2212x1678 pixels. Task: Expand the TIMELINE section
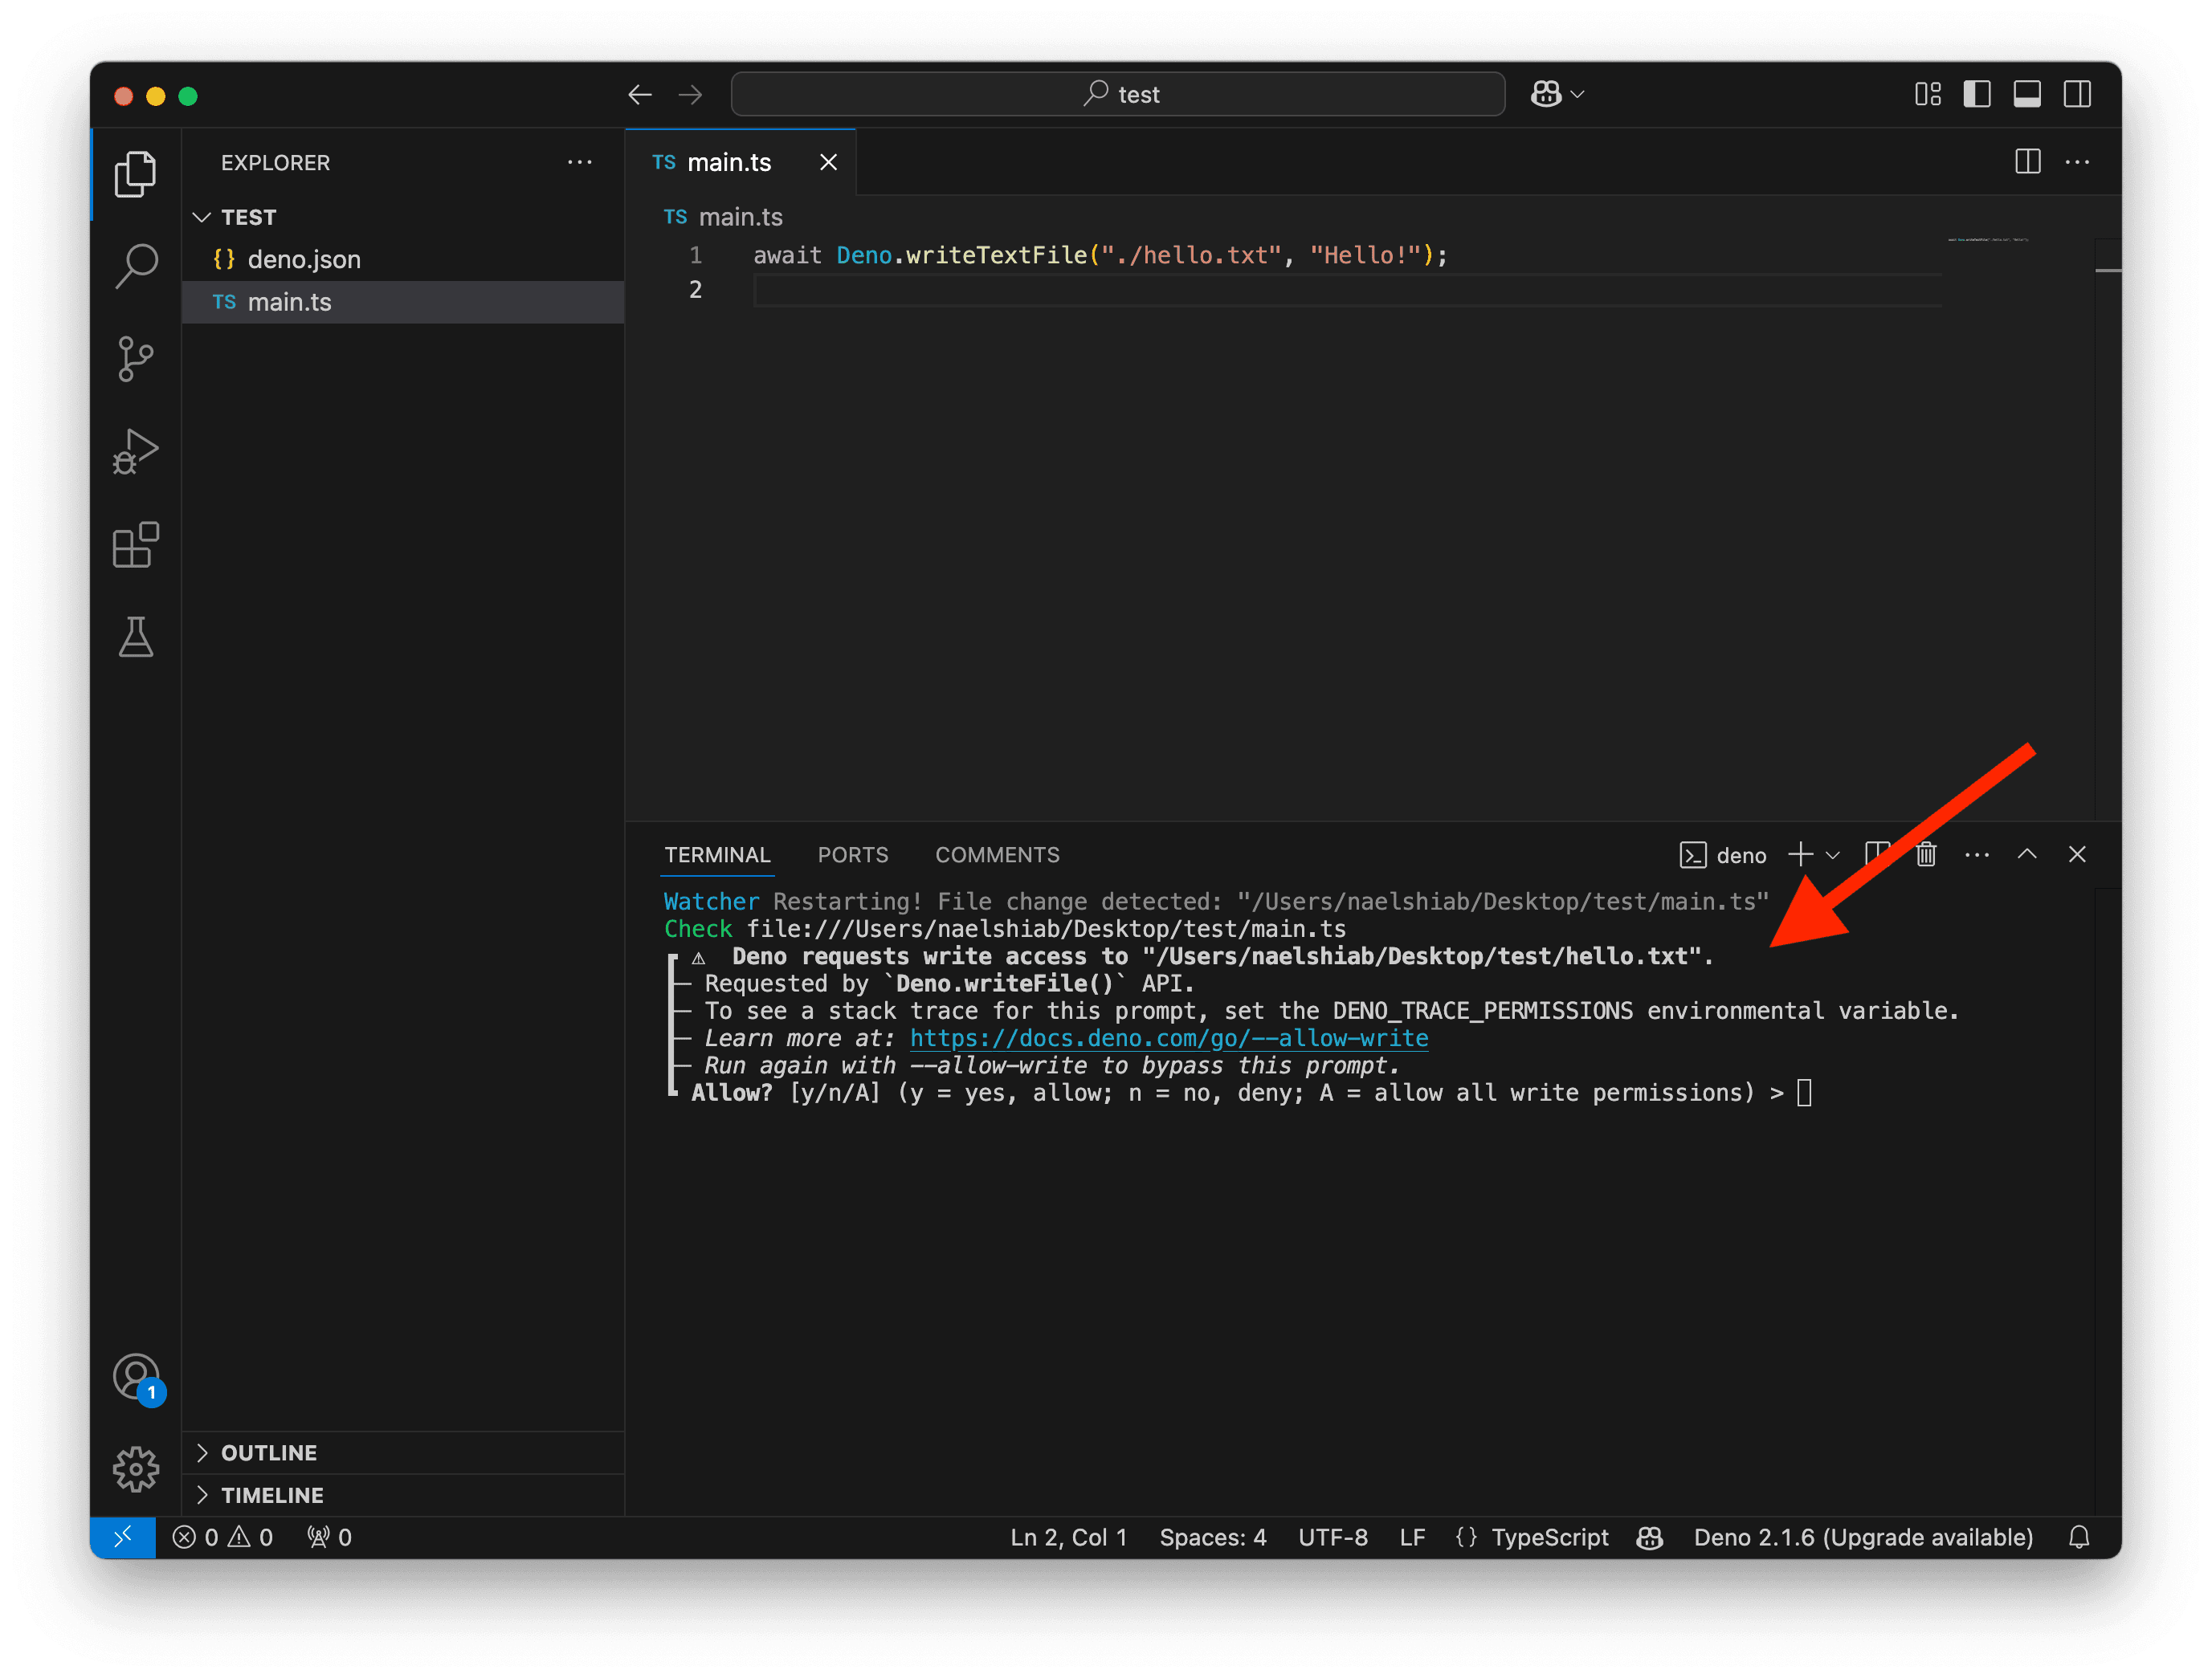coord(404,1495)
